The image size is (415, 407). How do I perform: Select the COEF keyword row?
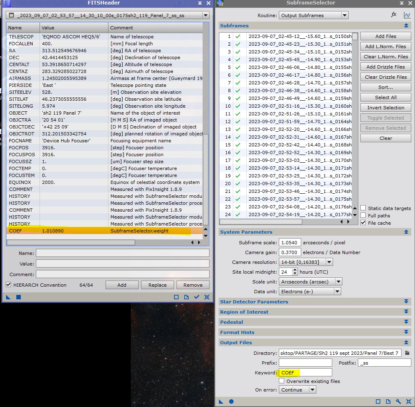[105, 231]
